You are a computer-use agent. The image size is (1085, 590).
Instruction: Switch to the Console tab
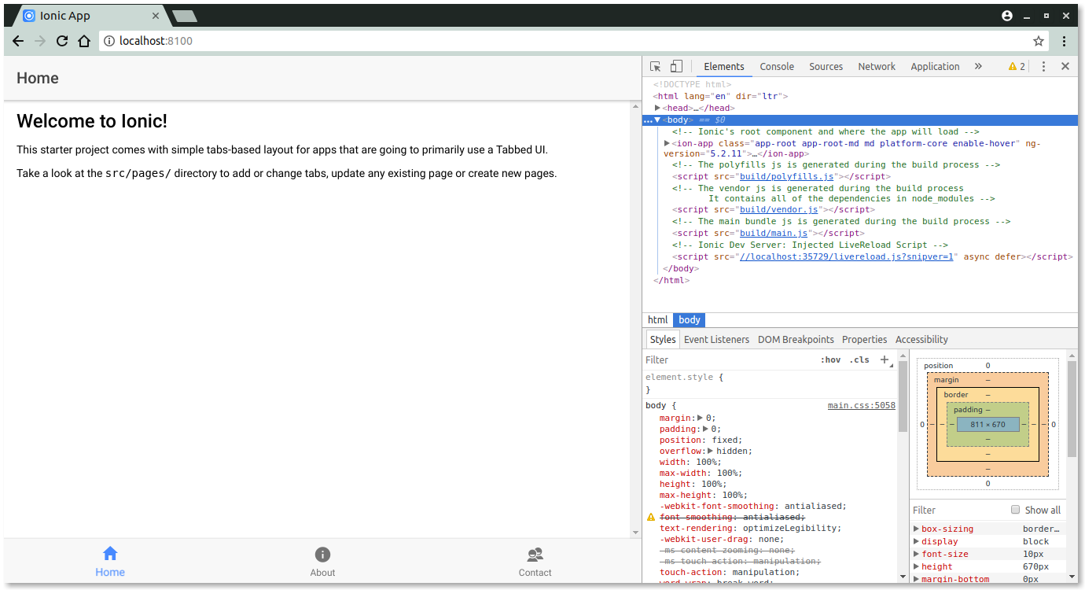tap(777, 67)
